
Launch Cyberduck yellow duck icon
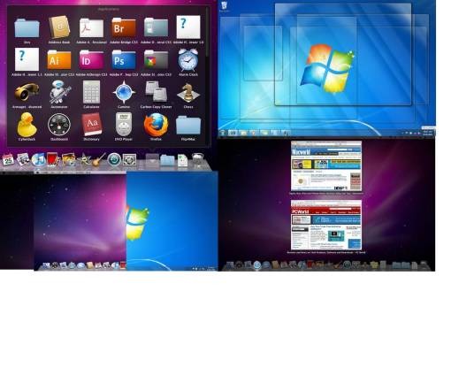(x=27, y=125)
